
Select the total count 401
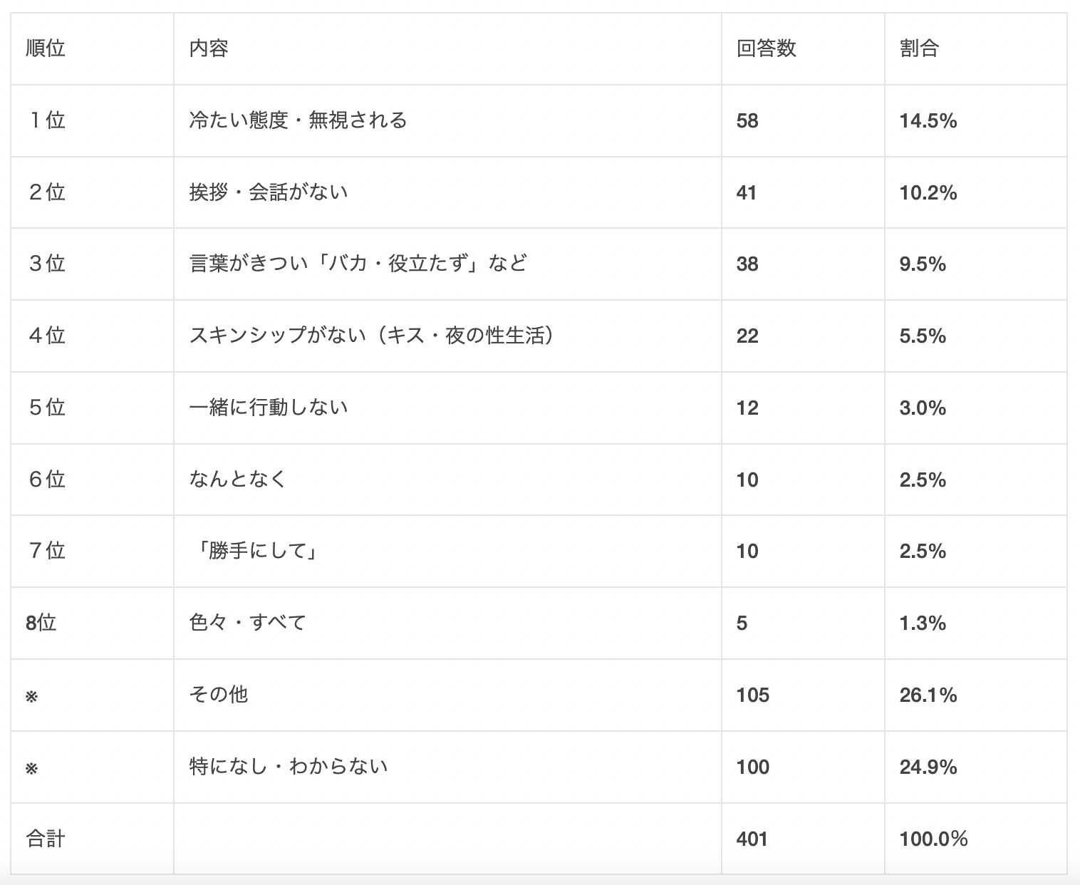tap(752, 839)
